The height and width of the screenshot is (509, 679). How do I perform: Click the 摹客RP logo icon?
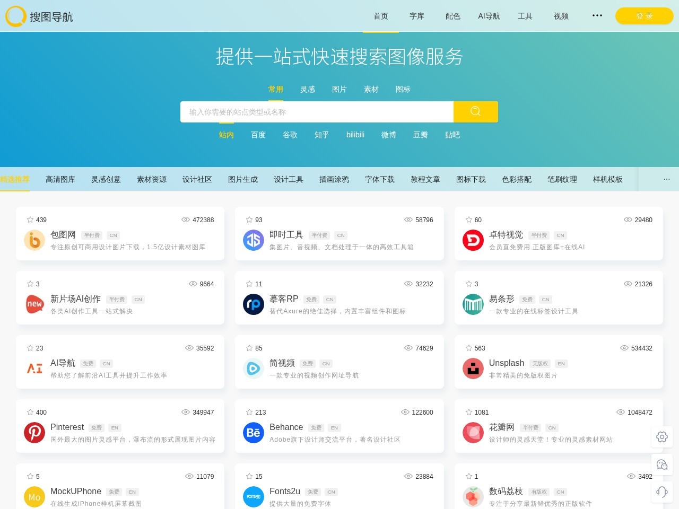[x=254, y=304]
